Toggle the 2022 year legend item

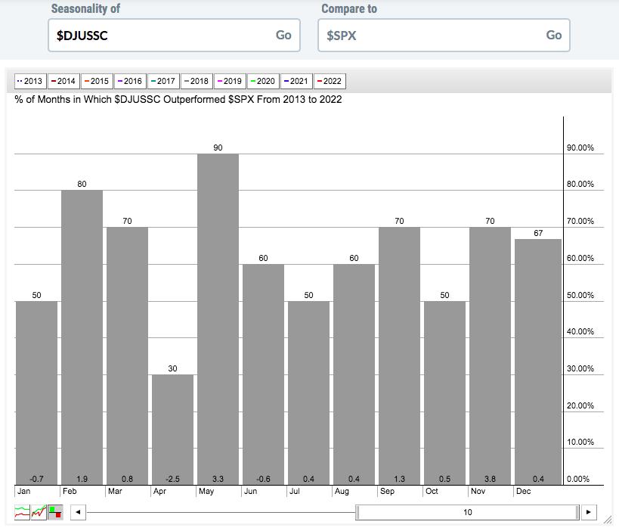pyautogui.click(x=328, y=81)
